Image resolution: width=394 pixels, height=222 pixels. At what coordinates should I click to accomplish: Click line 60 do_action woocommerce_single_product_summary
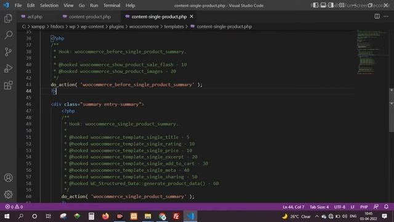(128, 196)
